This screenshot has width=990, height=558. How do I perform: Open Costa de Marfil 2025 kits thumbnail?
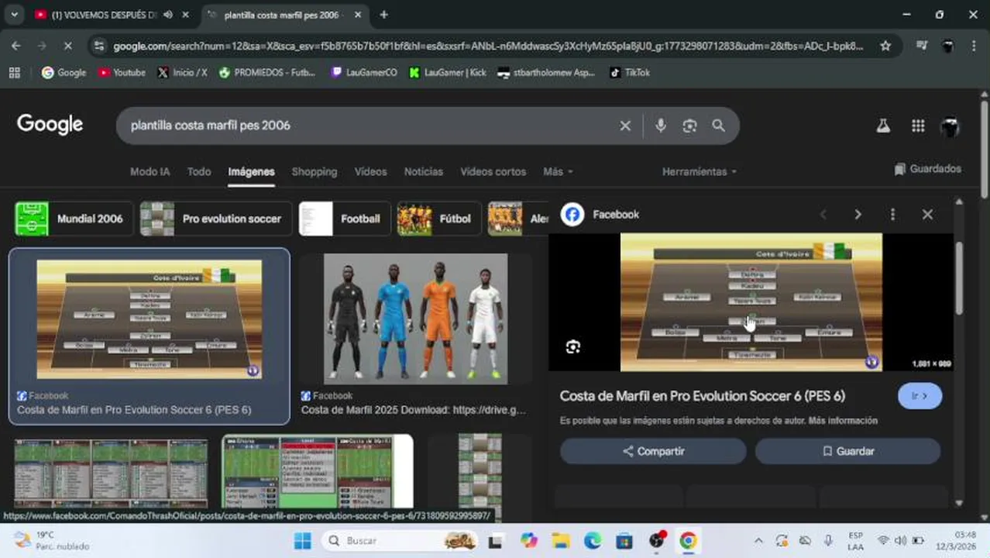[415, 319]
